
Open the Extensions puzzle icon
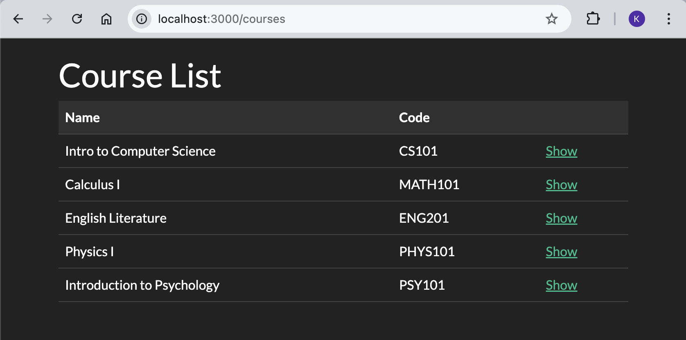pyautogui.click(x=593, y=19)
